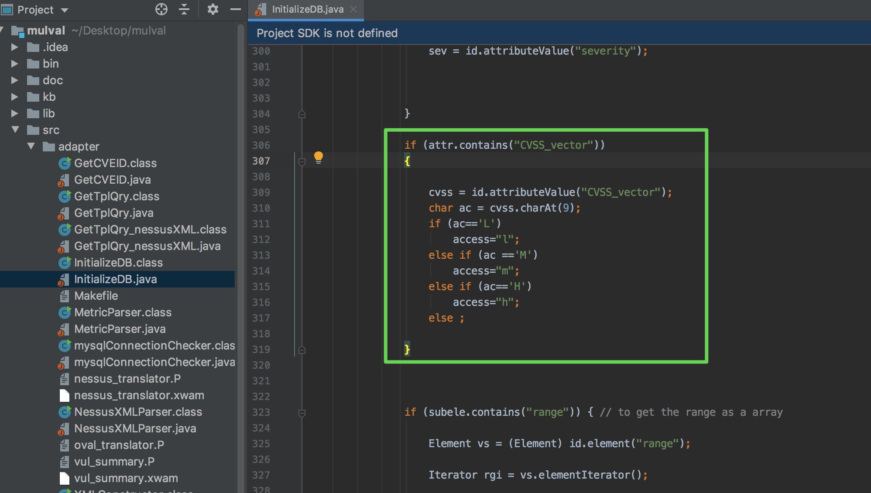Close the InitializeDB.java editor tab
871x493 pixels.
353,9
